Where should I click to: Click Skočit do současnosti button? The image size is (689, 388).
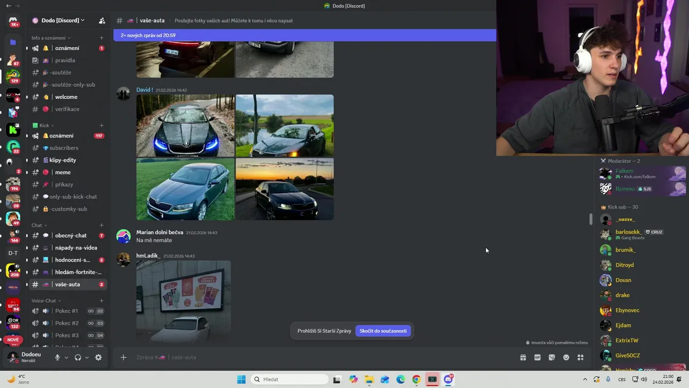pyautogui.click(x=383, y=331)
